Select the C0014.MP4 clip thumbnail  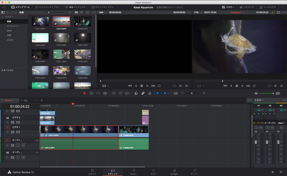61,22
